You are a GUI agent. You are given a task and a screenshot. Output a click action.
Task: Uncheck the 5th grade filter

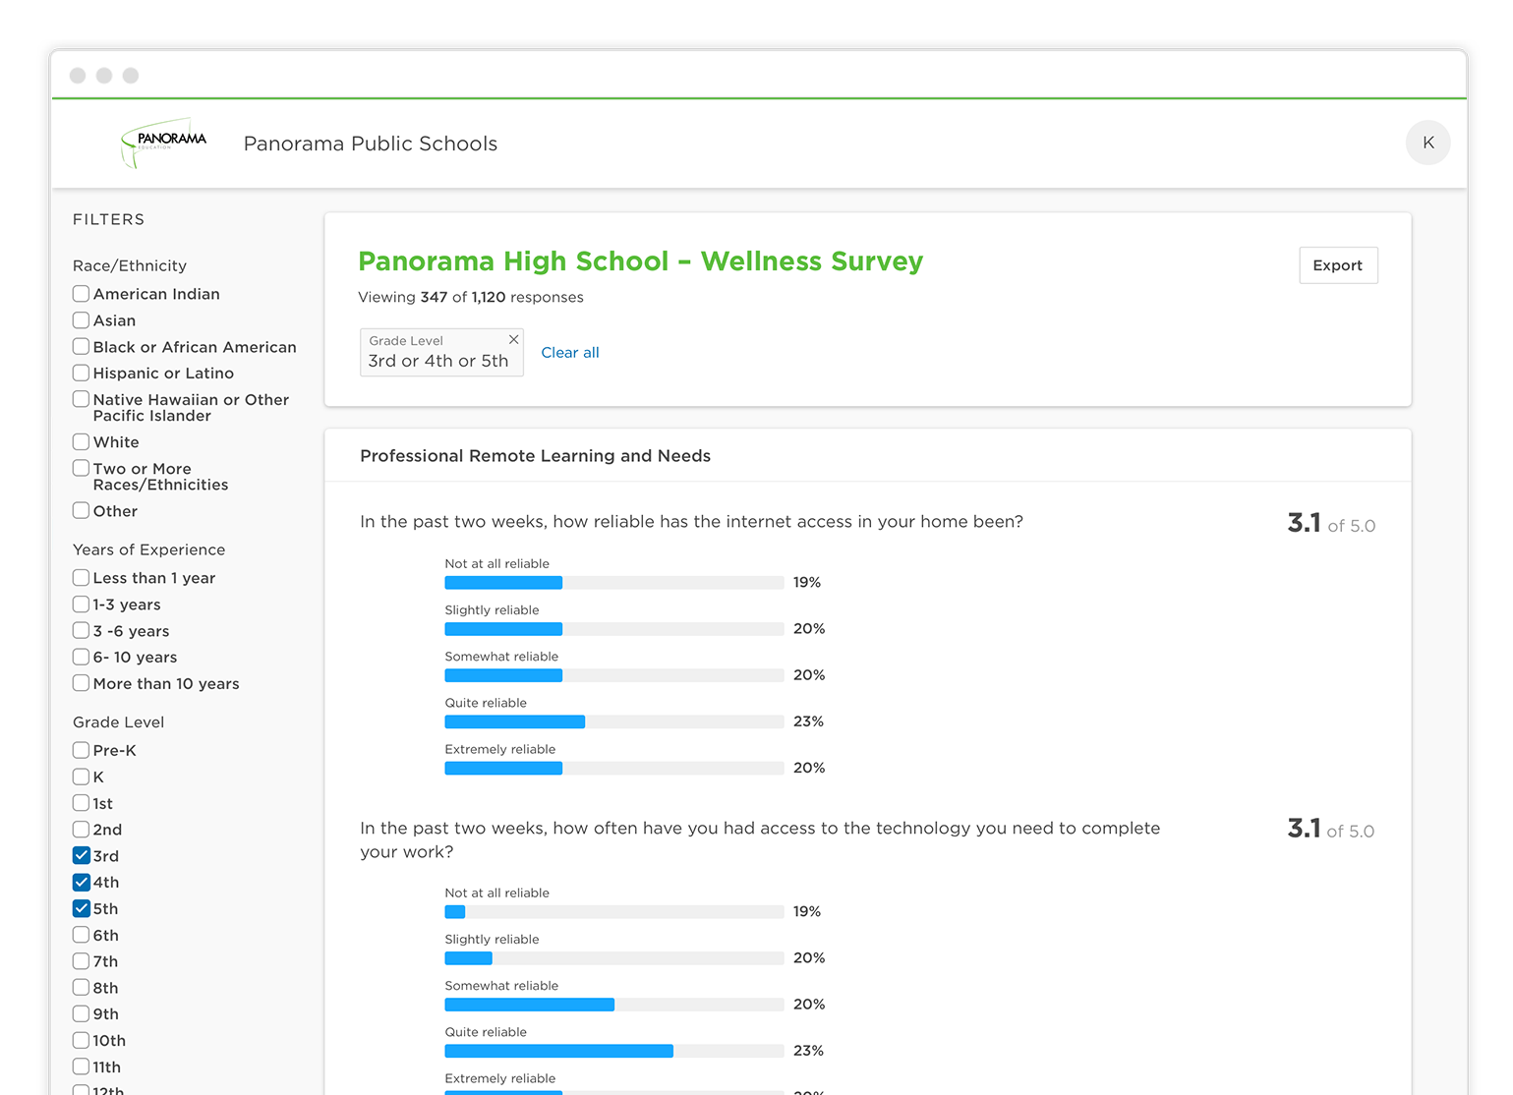click(82, 909)
